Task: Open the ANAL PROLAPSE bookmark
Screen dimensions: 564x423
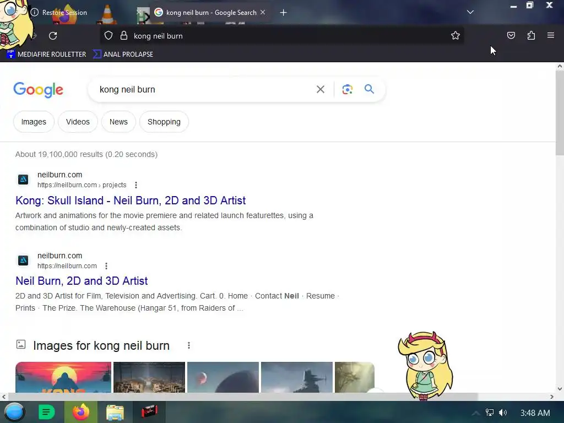Action: coord(123,55)
